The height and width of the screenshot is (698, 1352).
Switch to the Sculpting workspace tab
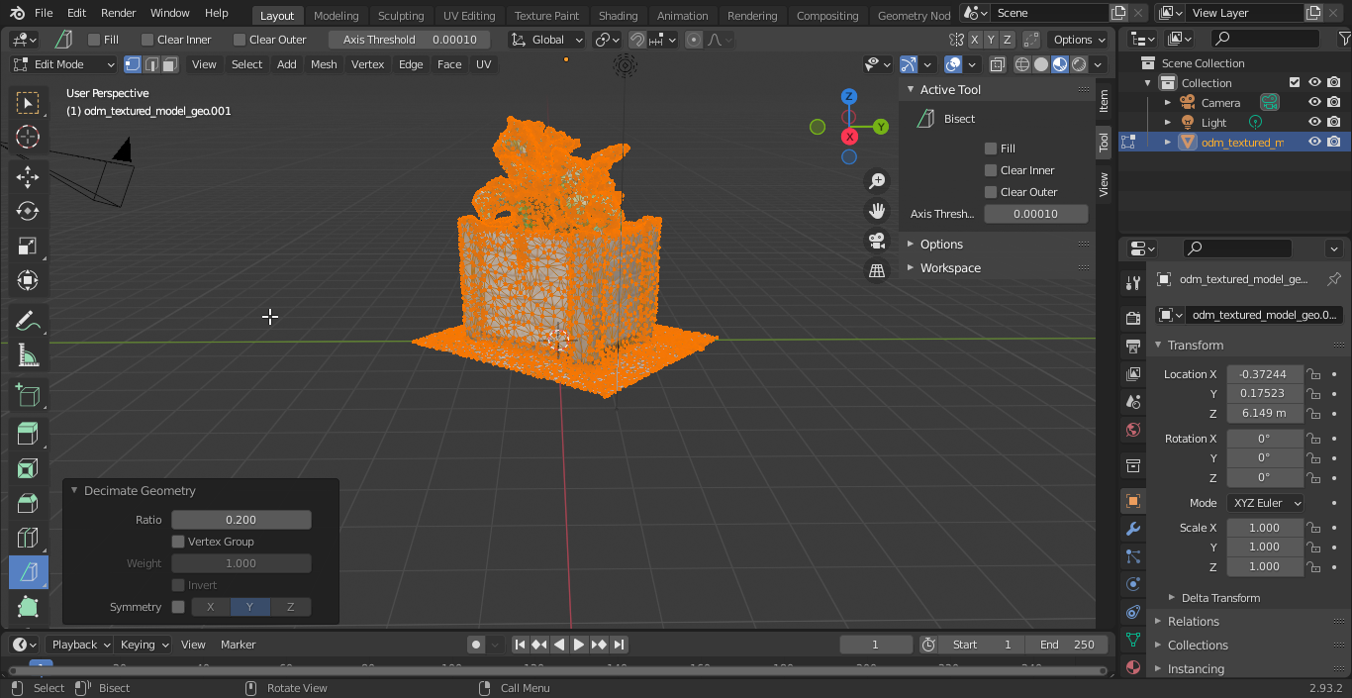click(400, 16)
